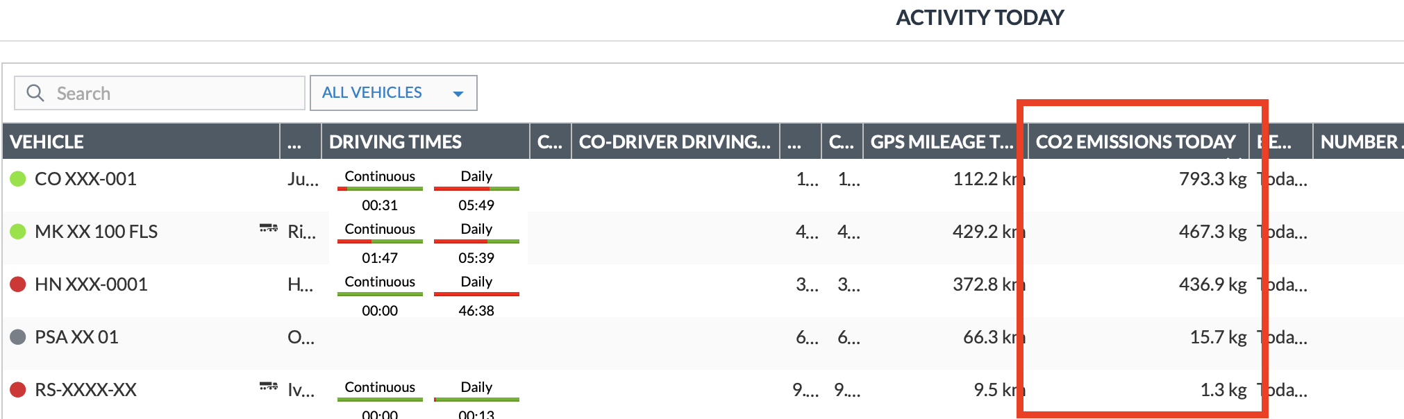
Task: Select vehicle MK XX 100 FLS
Action: click(x=96, y=232)
